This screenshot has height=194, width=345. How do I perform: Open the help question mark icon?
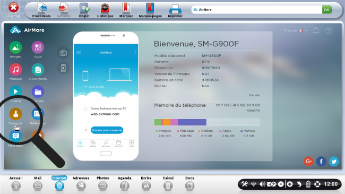coord(329,31)
